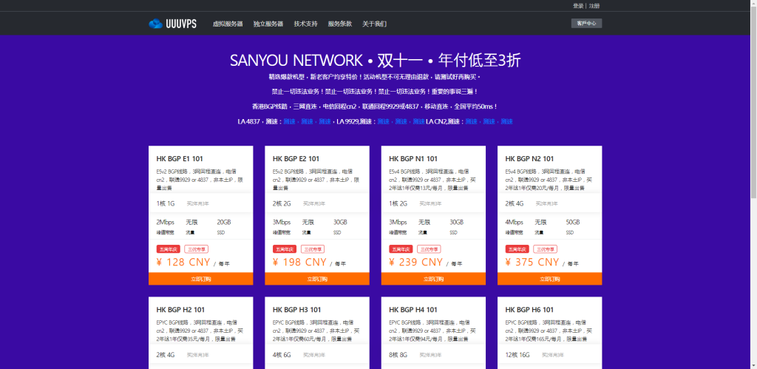Click the 2核 2G spec on the E2 card
Screen dimensions: 757x369
click(x=282, y=204)
